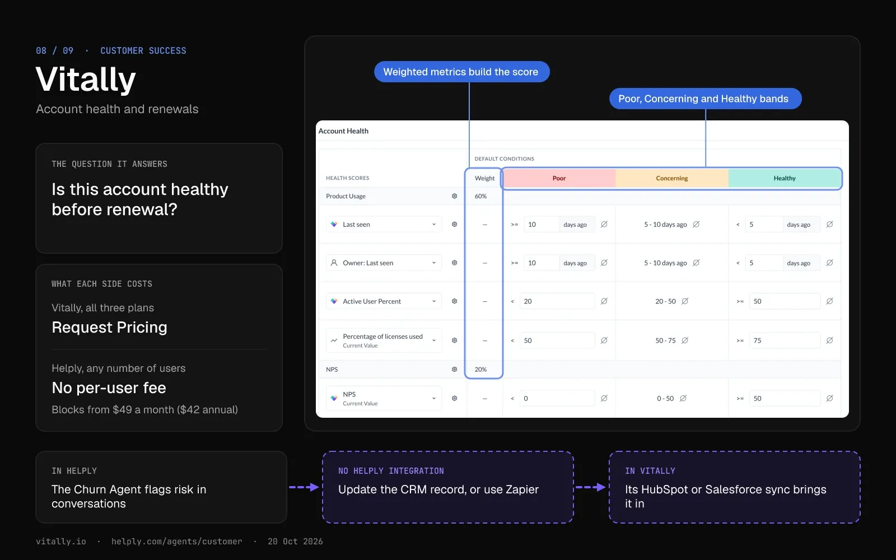
Task: Click the gear icon beside Last seen metric
Action: pyautogui.click(x=454, y=224)
